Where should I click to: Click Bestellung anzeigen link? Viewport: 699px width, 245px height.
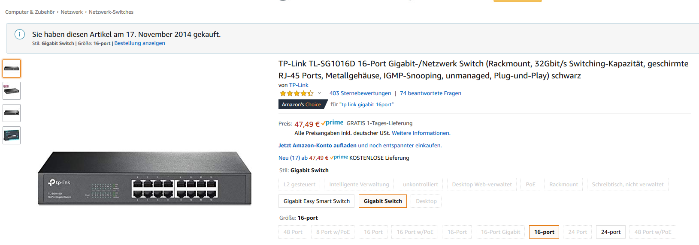[x=139, y=43]
